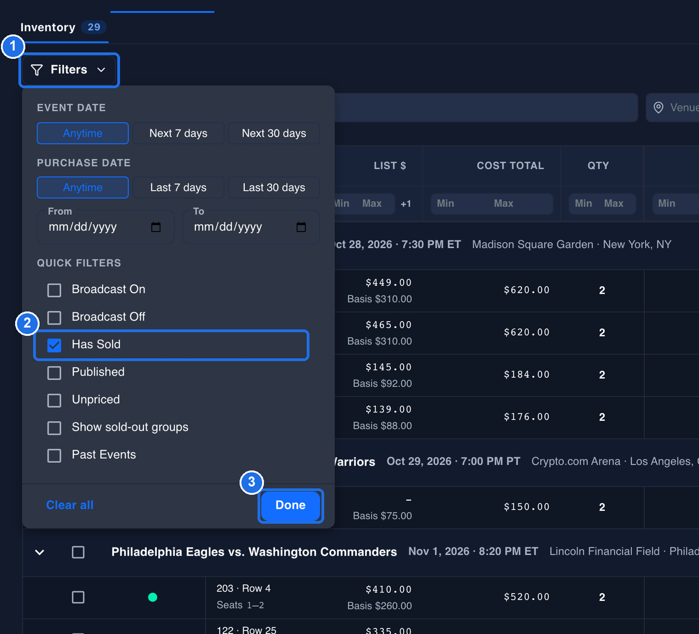699x634 pixels.
Task: Click the $465.00 list price
Action: coord(389,325)
